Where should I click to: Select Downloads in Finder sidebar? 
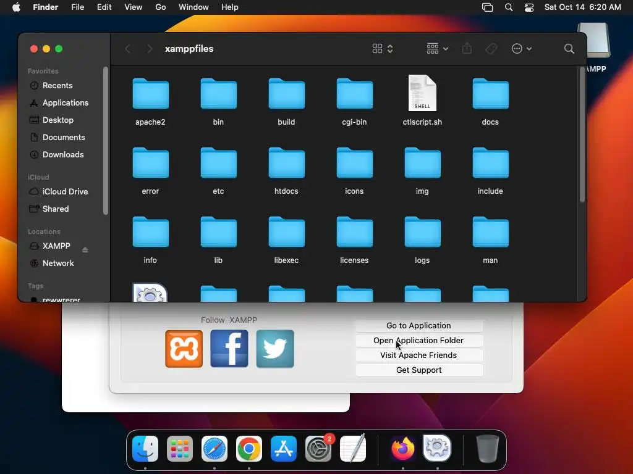tap(63, 155)
